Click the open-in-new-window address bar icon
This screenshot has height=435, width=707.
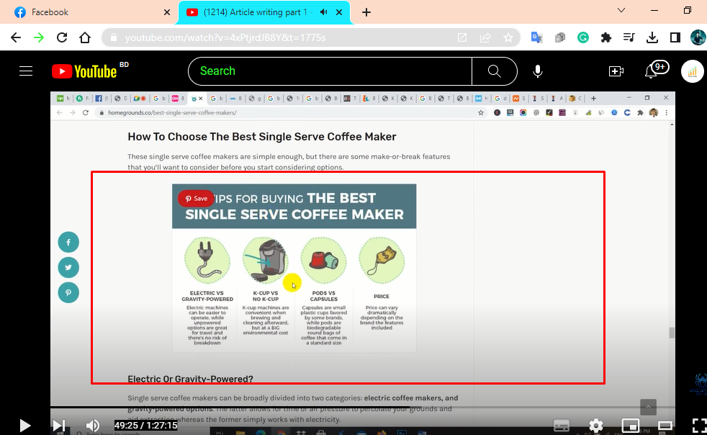[x=462, y=37]
